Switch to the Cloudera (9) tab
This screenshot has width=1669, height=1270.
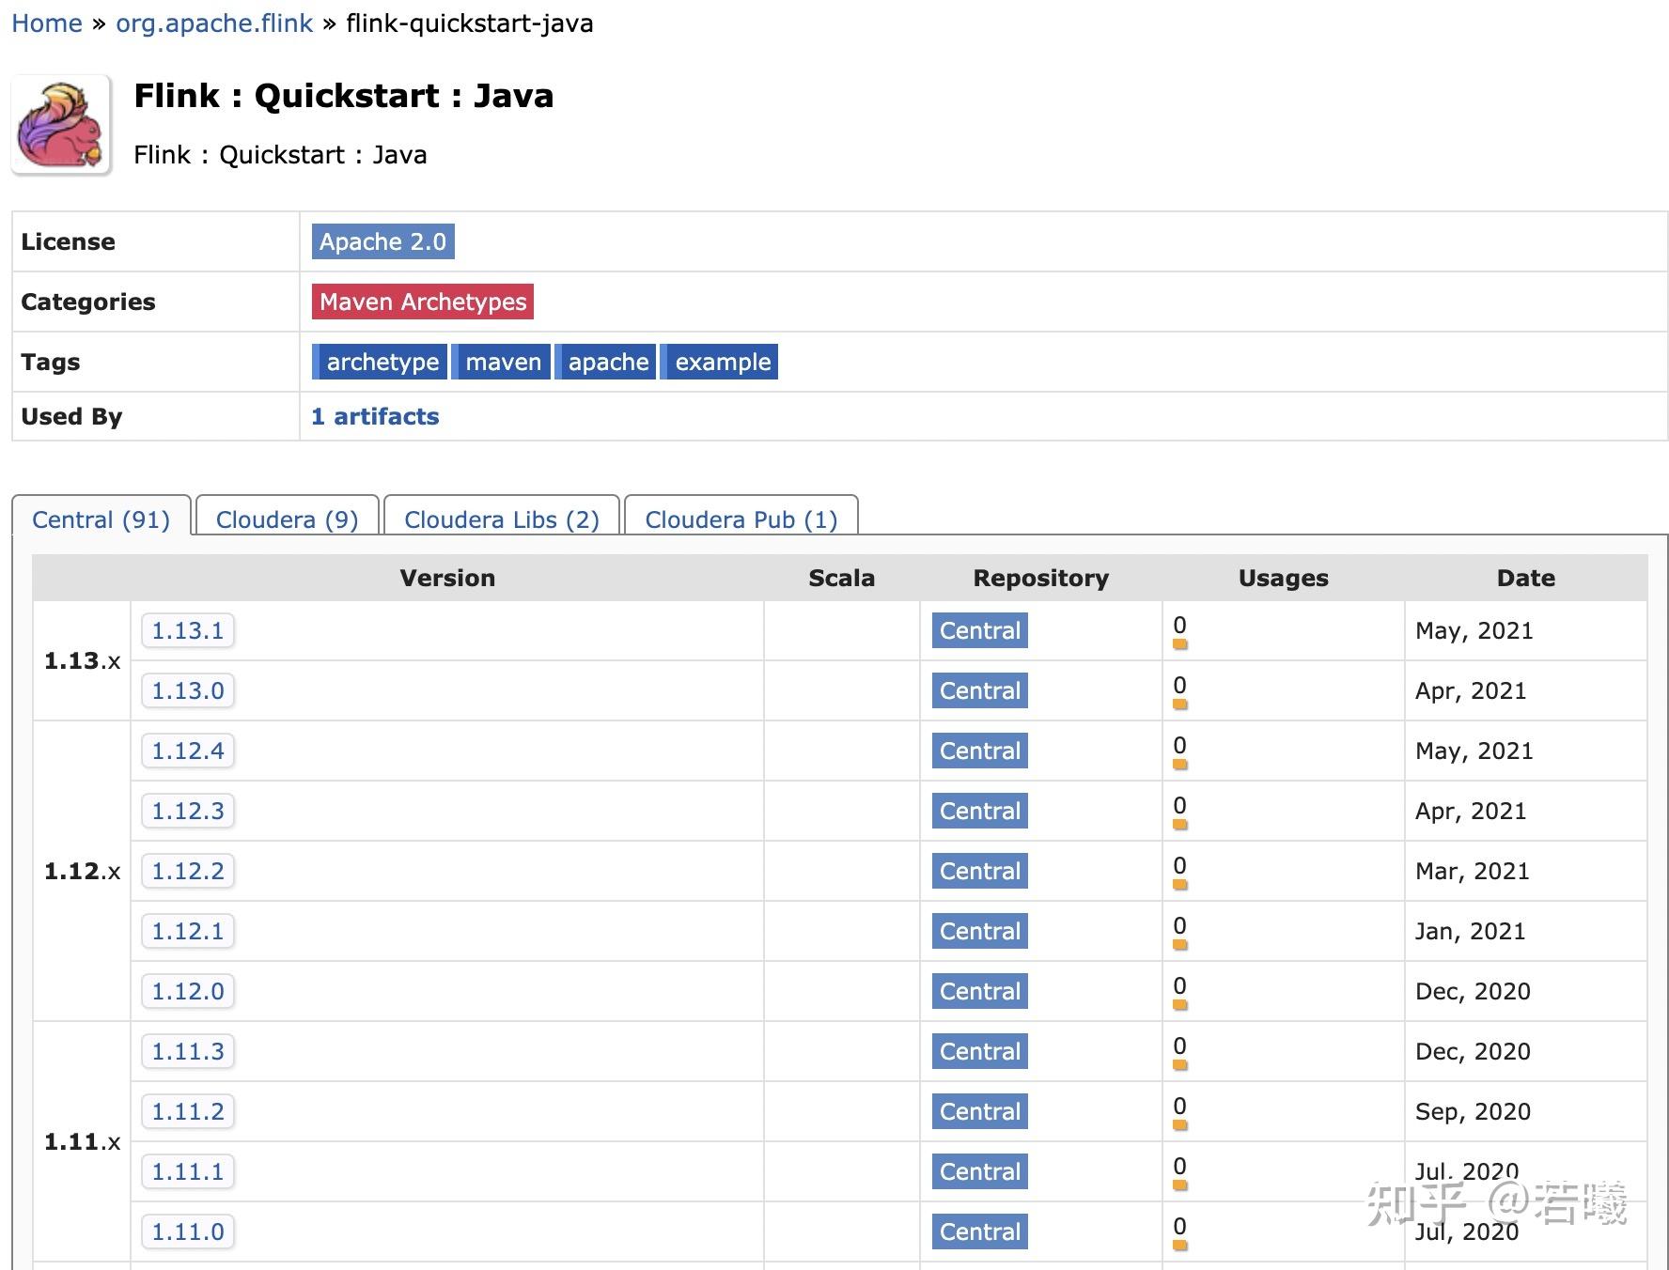[x=287, y=519]
